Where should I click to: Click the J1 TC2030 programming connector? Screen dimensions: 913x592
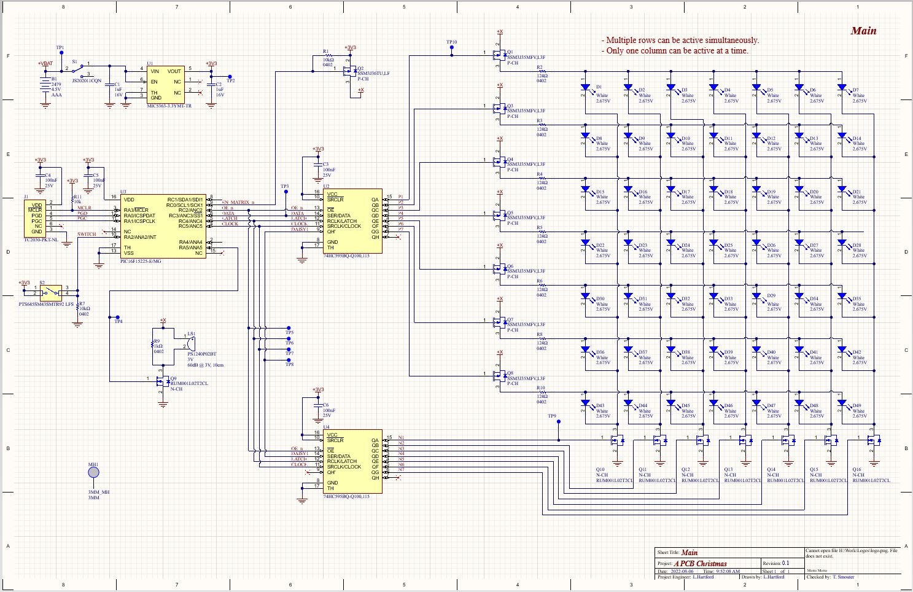pos(34,219)
